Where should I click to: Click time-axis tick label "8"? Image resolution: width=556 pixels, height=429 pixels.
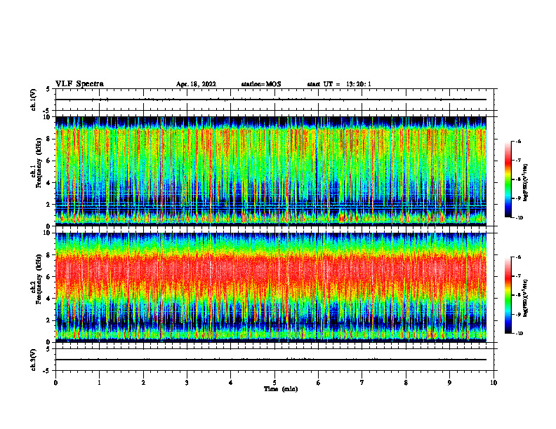pyautogui.click(x=406, y=383)
